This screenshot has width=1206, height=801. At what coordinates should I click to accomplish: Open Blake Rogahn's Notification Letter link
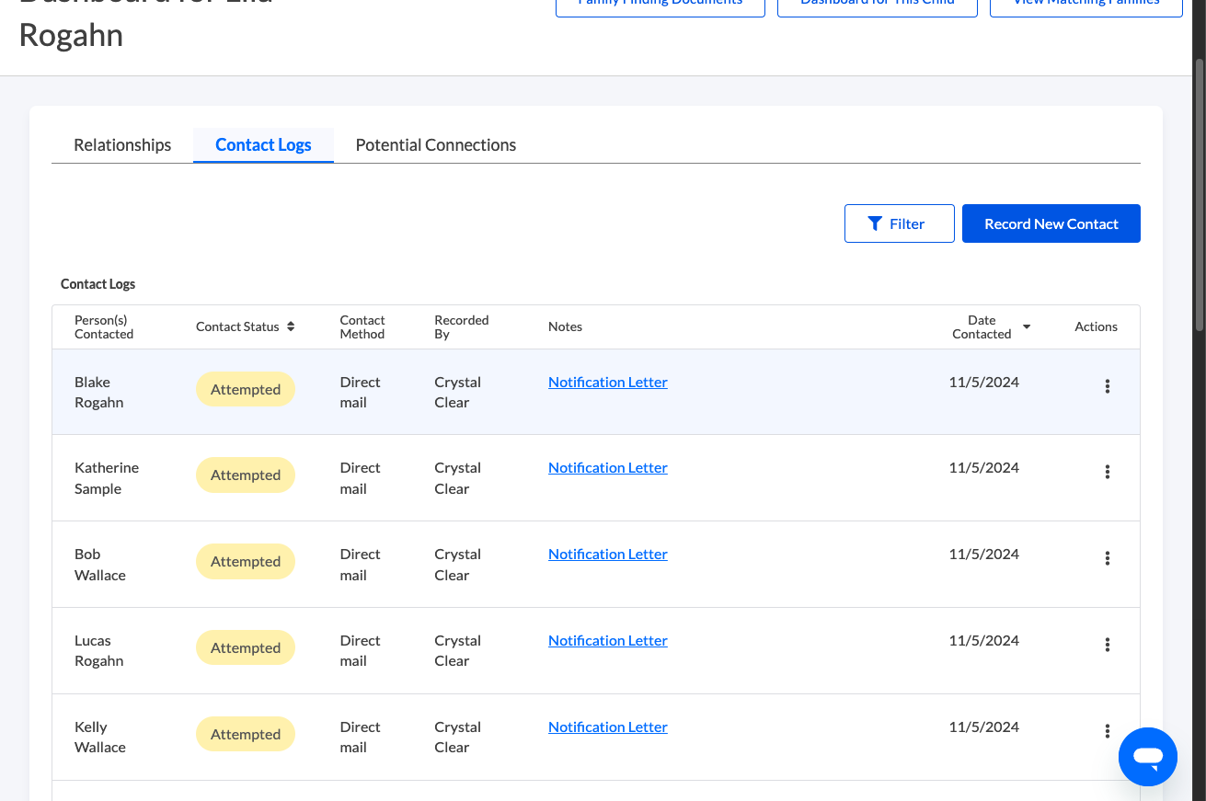tap(608, 383)
